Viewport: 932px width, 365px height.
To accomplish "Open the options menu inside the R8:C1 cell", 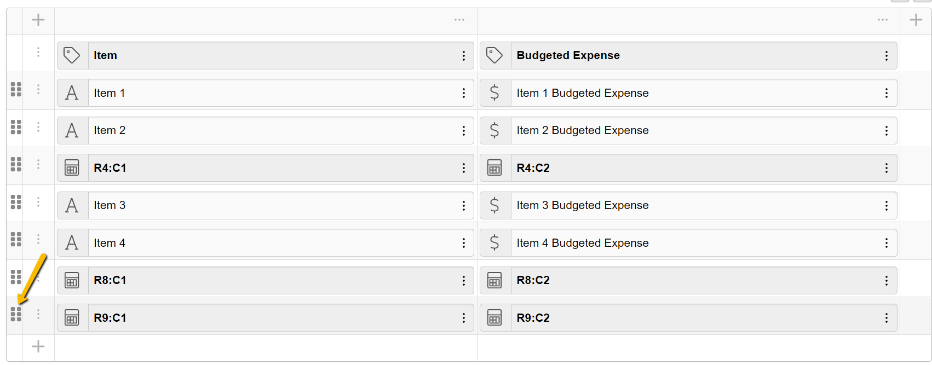I will pos(463,281).
